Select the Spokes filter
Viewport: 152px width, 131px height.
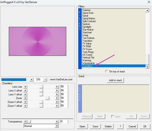pyautogui.click(x=86, y=24)
